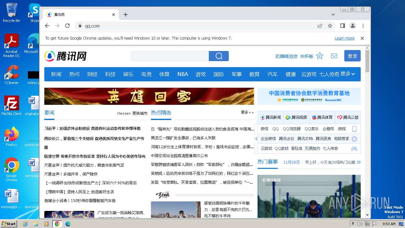Screen dimensions: 405x228
Task: Select the CCleaner desktop icon
Action: click(x=11, y=75)
